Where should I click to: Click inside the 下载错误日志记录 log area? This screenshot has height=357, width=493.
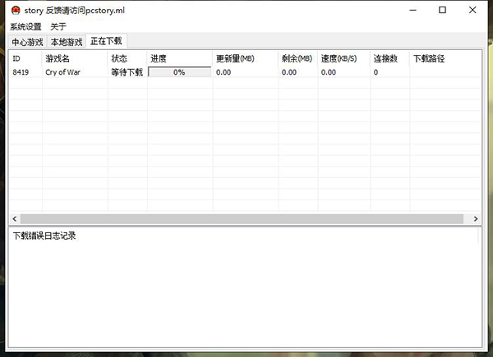pyautogui.click(x=246, y=287)
